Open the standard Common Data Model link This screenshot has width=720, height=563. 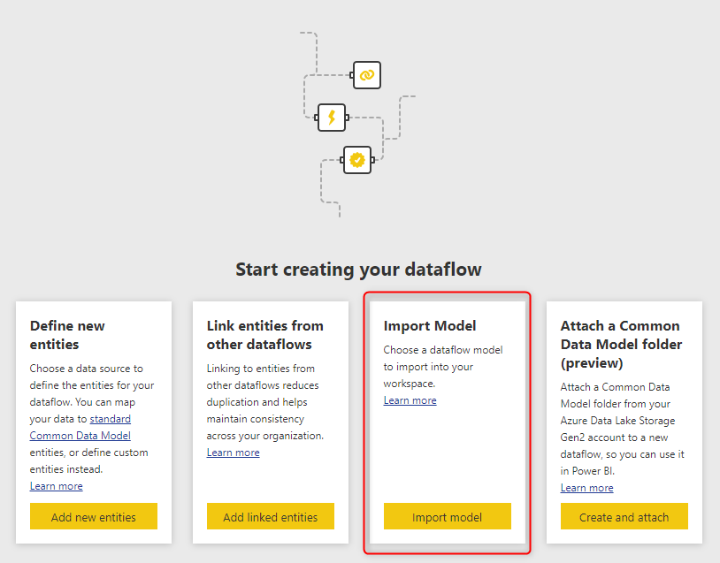tap(80, 427)
